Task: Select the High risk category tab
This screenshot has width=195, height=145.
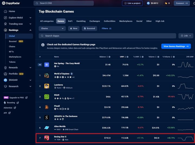Action: tap(160, 21)
